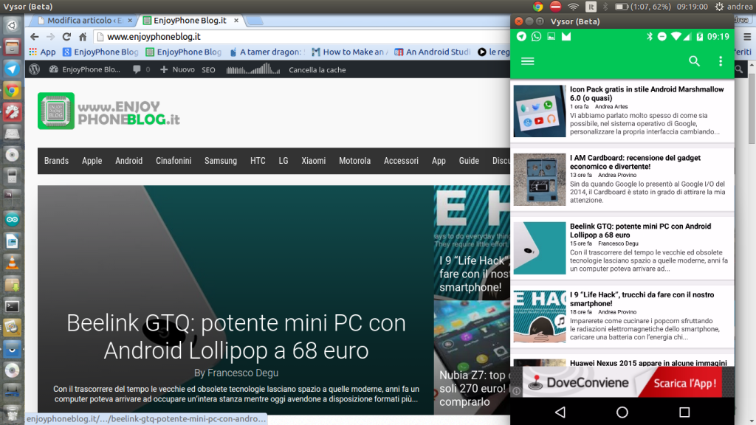
Task: Tap 'Scarica l'App!' on the DoveConviene banner
Action: (x=684, y=384)
